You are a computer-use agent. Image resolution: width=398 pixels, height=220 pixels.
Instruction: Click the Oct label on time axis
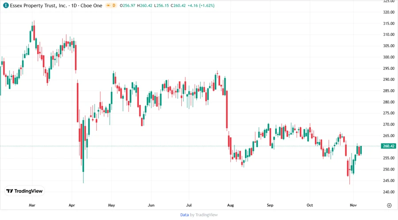(x=310, y=205)
